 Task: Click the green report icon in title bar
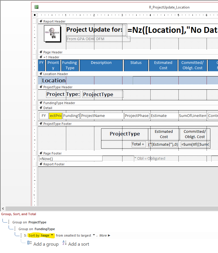coord(36,7)
